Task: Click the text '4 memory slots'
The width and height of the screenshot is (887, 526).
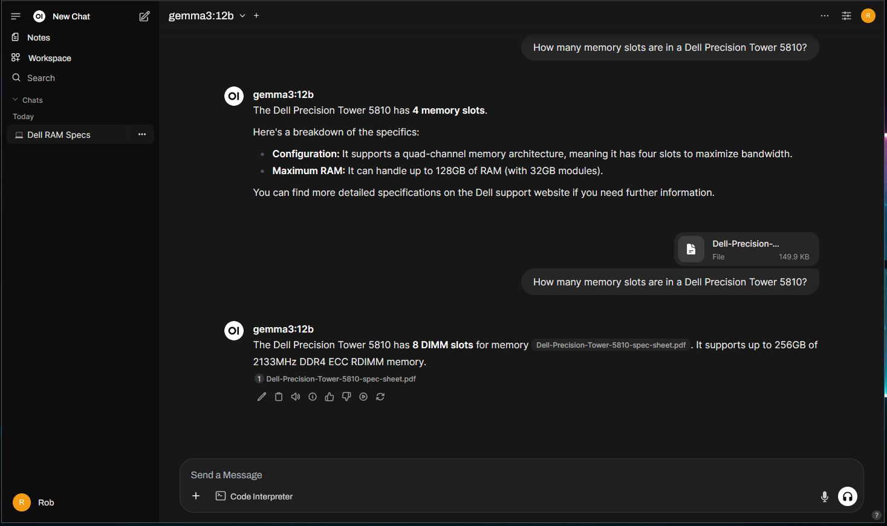Action: coord(449,110)
